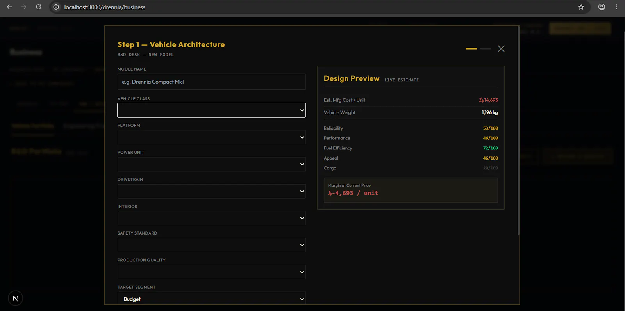Viewport: 625px width, 311px height.
Task: Expand the Power Unit dropdown
Action: [211, 164]
